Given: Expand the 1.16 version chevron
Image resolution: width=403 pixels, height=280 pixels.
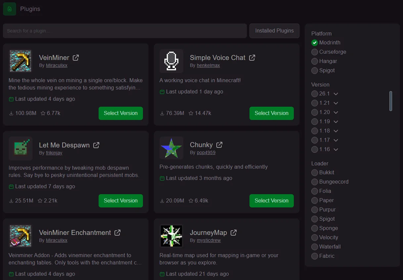Looking at the screenshot, I should click(336, 150).
